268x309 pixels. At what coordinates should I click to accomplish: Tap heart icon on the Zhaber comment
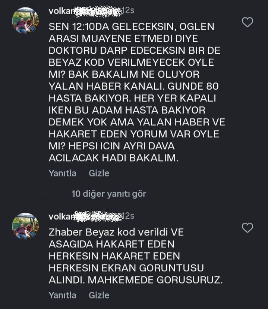[x=247, y=228]
